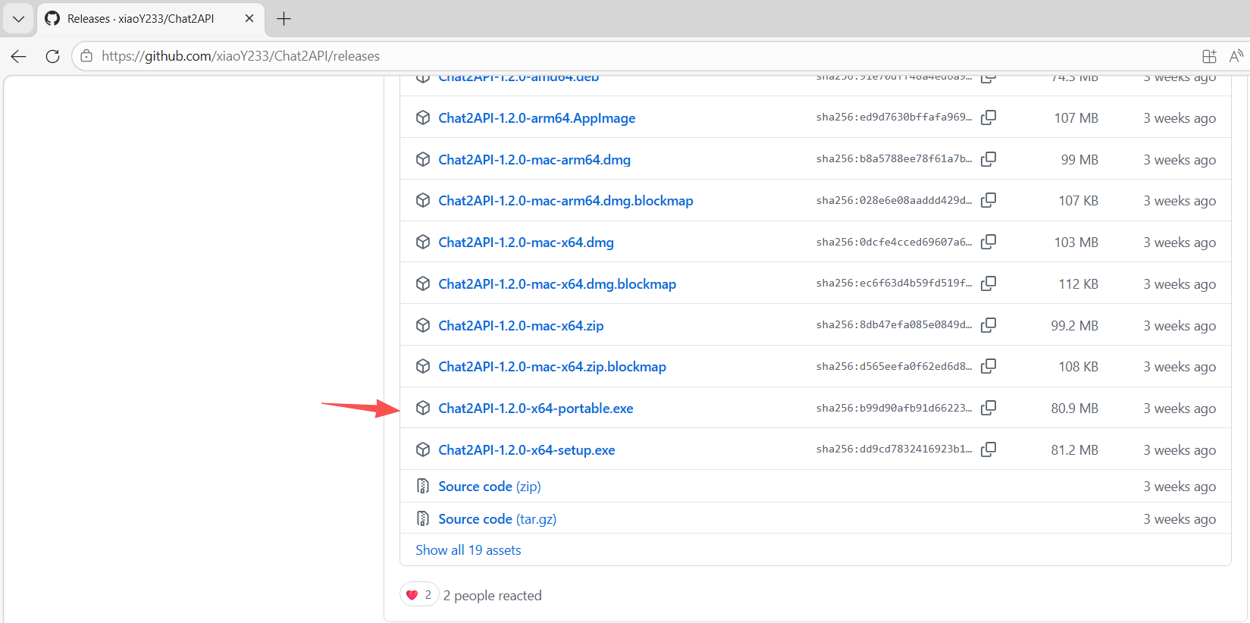Screen dimensions: 1250x623
Task: Click the sha256:b99d90afb91d66223 hash text
Action: tap(894, 408)
